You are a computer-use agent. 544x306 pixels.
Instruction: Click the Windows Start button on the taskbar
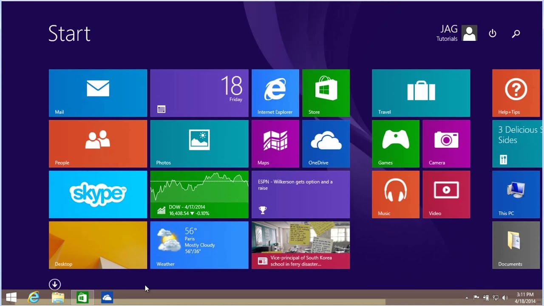11,298
